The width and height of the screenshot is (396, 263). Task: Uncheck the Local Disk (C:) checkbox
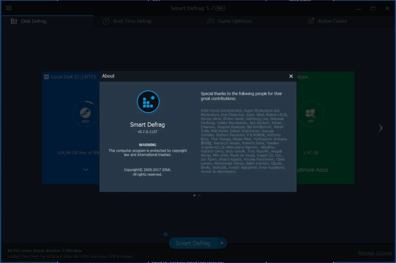(46, 77)
